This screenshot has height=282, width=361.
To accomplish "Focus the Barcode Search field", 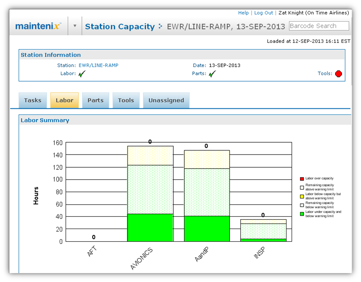I will tap(319, 26).
